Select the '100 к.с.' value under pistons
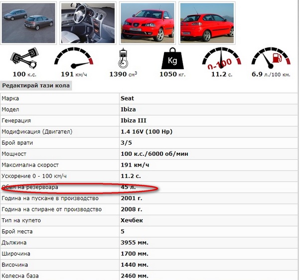Screen dimensions: 299x280 (x=24, y=74)
